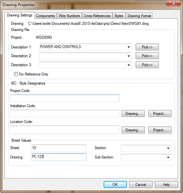
Task: Open the Drawing Format tab
Action: (139, 16)
